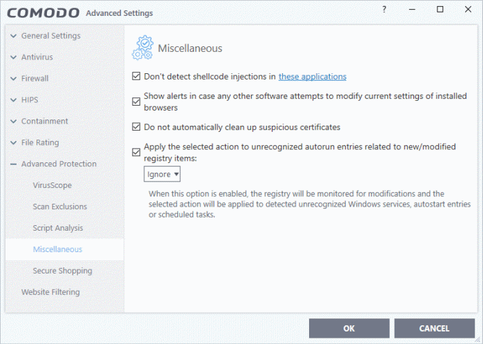This screenshot has height=344, width=483.
Task: Select Scan Exclusions in sidebar
Action: 60,207
